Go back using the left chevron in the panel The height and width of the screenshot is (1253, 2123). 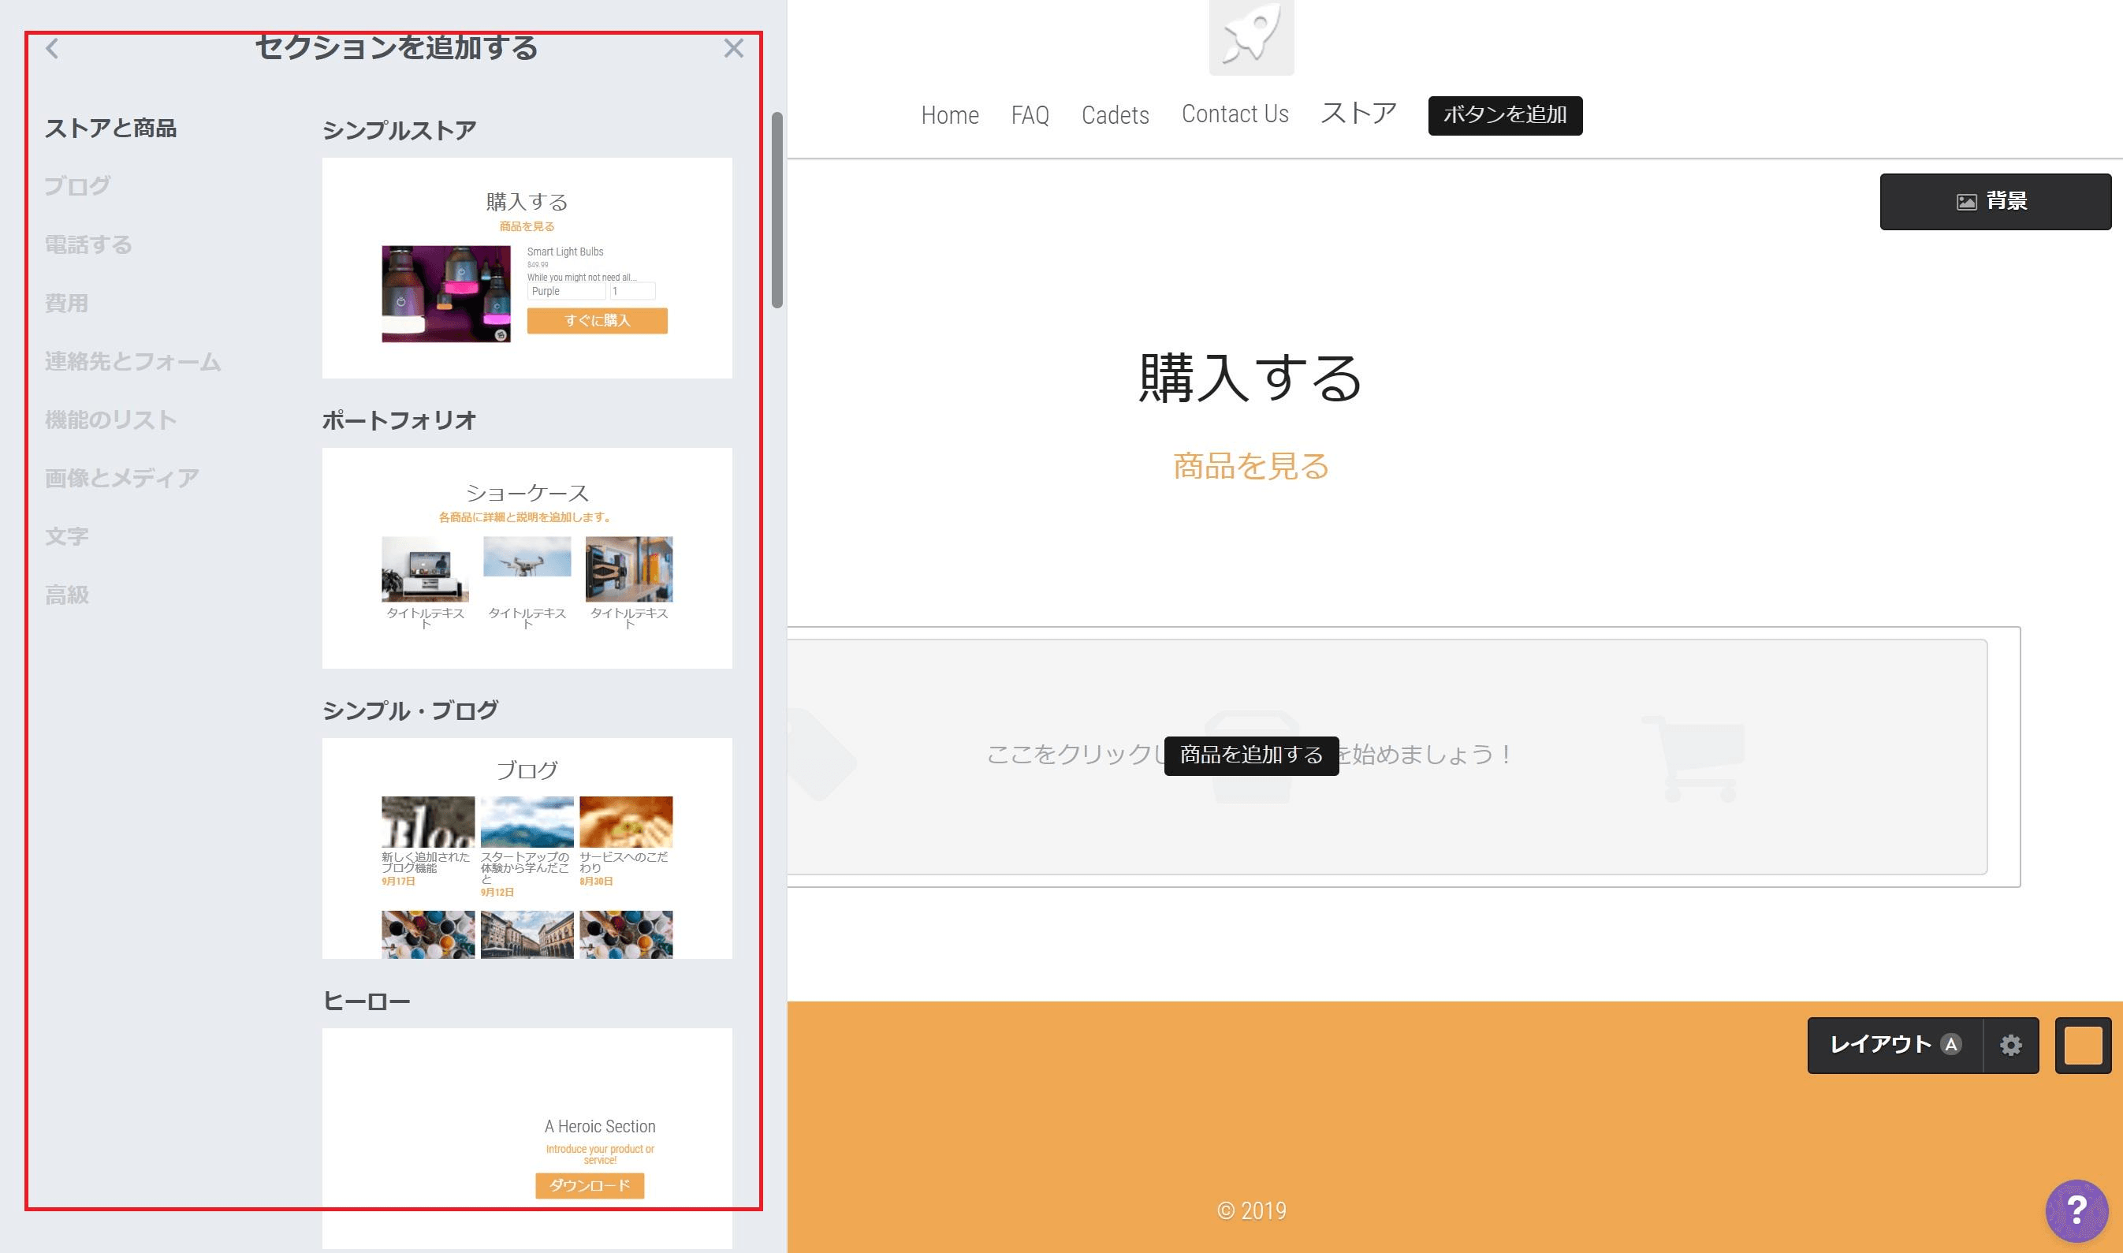coord(52,48)
